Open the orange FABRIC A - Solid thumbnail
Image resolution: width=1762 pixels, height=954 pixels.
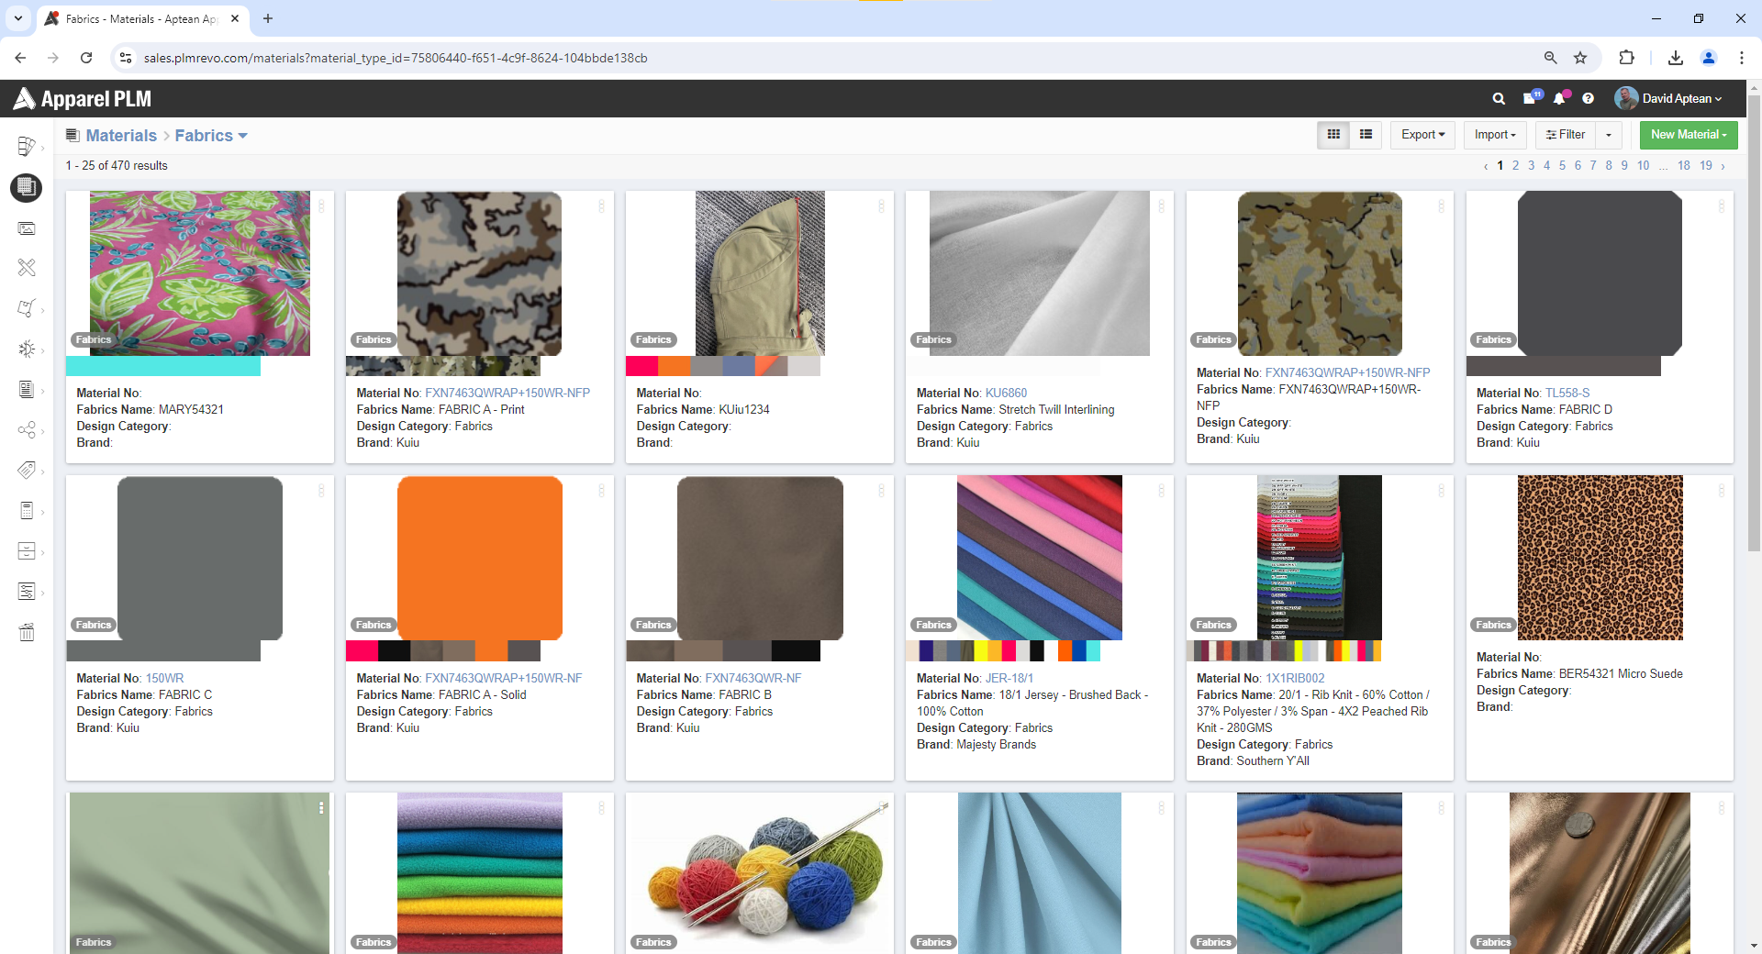coord(480,558)
